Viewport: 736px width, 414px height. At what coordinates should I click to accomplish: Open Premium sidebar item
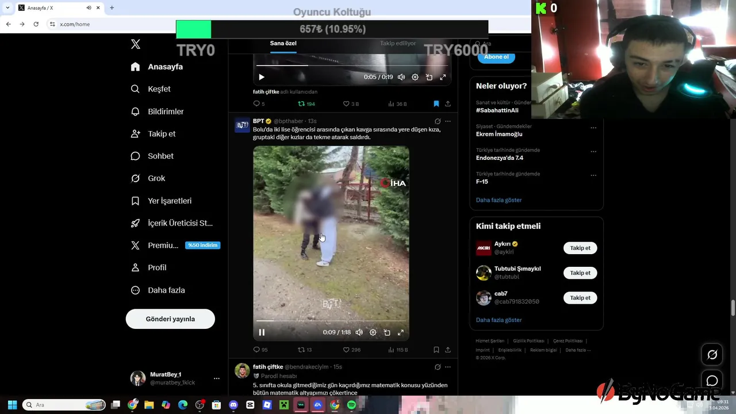[175, 246]
